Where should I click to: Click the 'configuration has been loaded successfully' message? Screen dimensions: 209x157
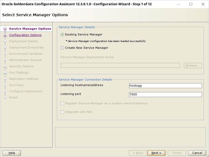106,41
